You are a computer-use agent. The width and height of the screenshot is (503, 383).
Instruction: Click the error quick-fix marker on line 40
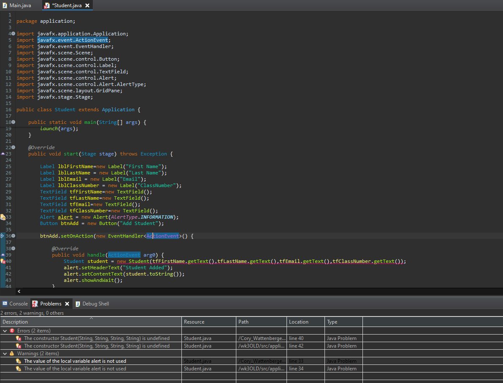click(x=3, y=261)
